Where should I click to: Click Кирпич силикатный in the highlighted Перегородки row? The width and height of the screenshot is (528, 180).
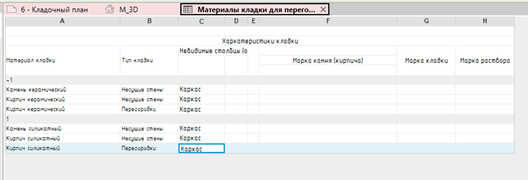point(62,149)
